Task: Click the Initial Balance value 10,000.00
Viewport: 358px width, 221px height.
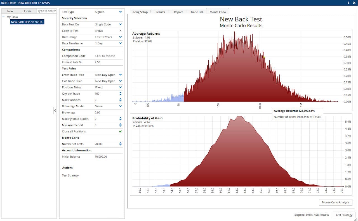Action: point(101,157)
